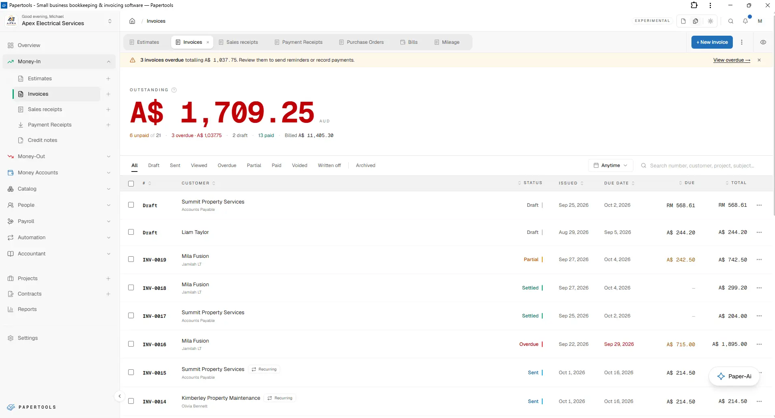
Task: Dismiss the overdue invoices warning banner
Action: [x=759, y=60]
